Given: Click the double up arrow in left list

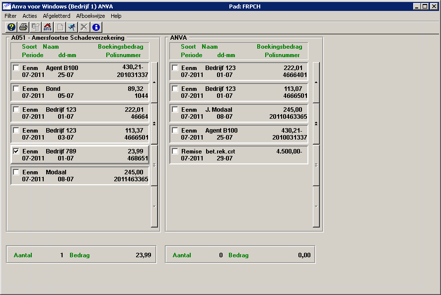Looking at the screenshot, I should point(154,123).
